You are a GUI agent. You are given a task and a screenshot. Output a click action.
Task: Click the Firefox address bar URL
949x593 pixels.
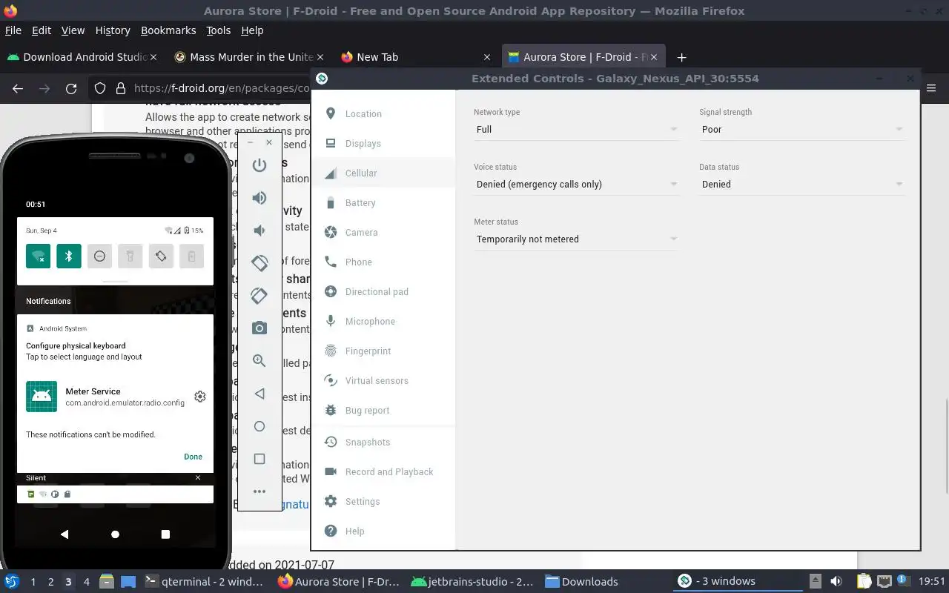coord(221,88)
